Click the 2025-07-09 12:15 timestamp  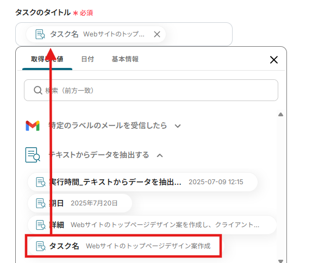coord(216,182)
